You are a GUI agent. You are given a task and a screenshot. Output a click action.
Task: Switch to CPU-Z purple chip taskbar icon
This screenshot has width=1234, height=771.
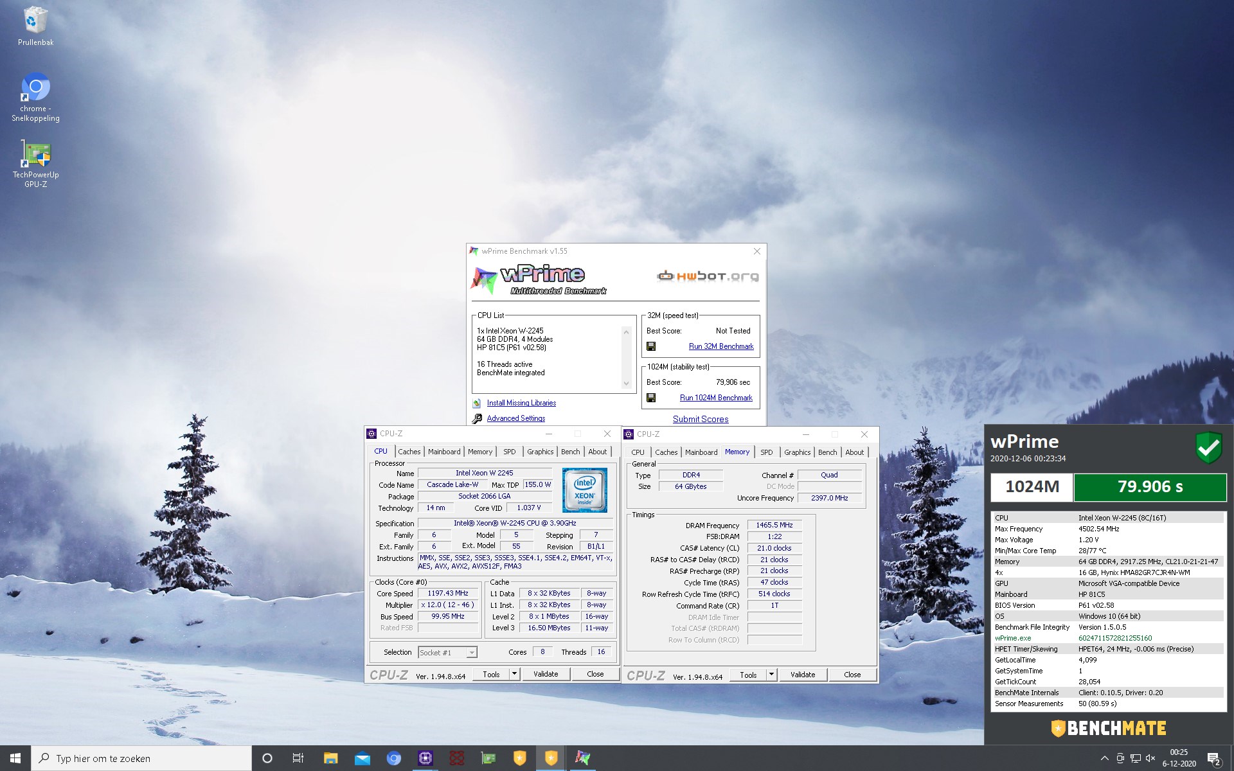click(425, 758)
